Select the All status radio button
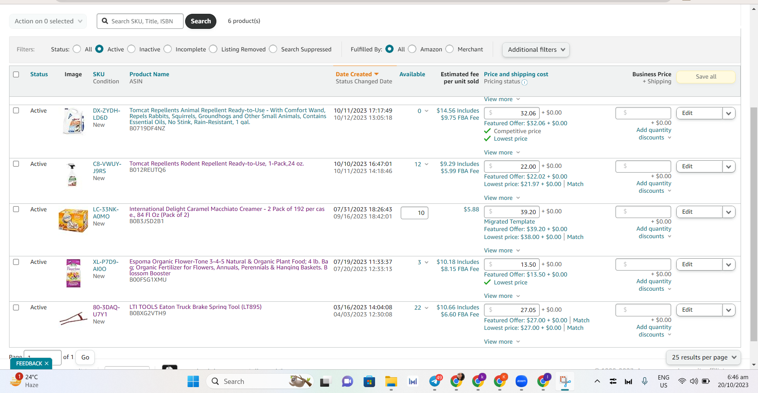 (77, 49)
